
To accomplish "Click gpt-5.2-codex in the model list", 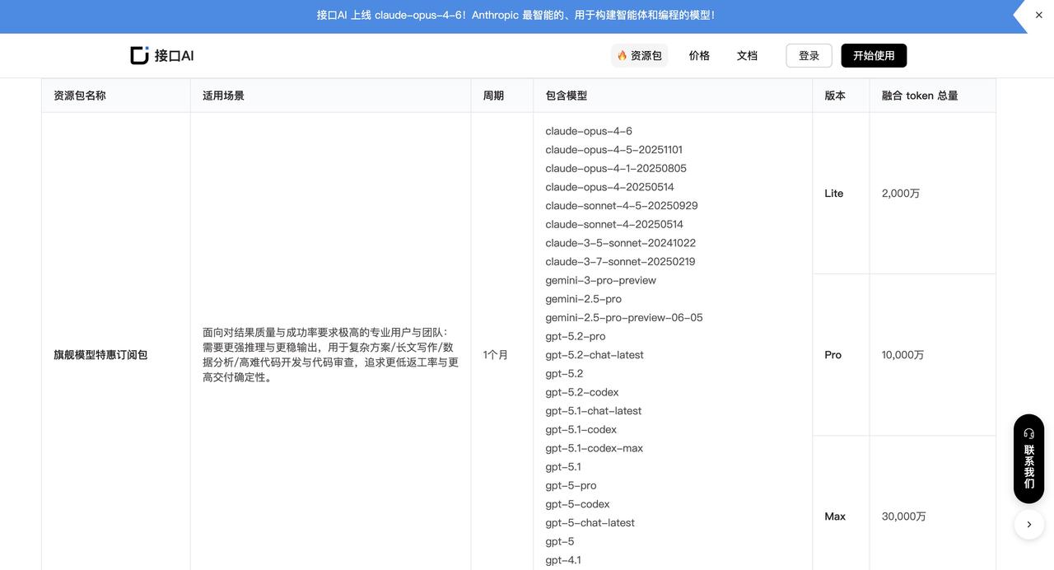I will click(581, 392).
